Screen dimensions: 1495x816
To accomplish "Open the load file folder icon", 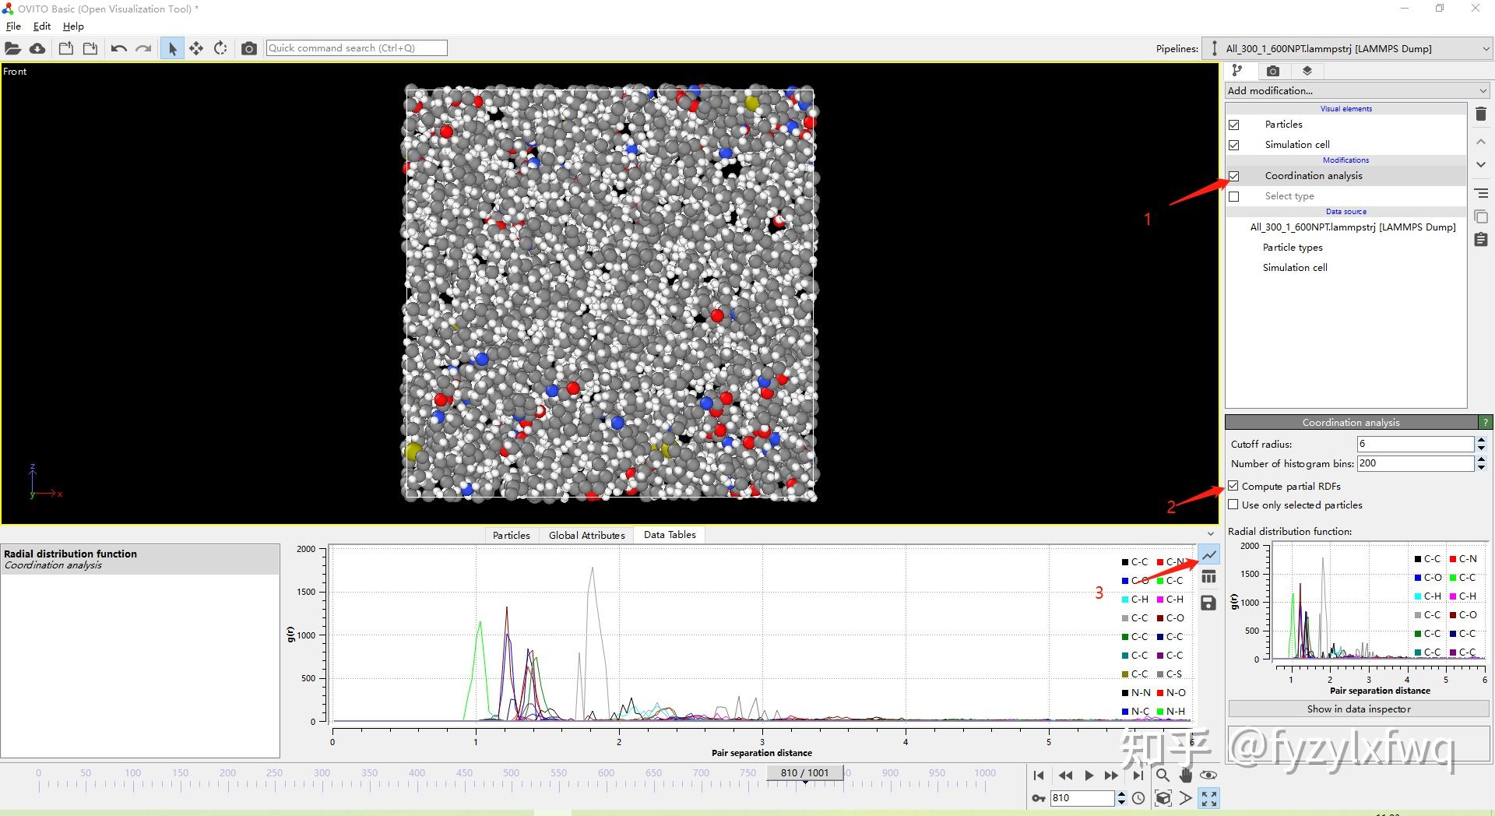I will pyautogui.click(x=12, y=48).
